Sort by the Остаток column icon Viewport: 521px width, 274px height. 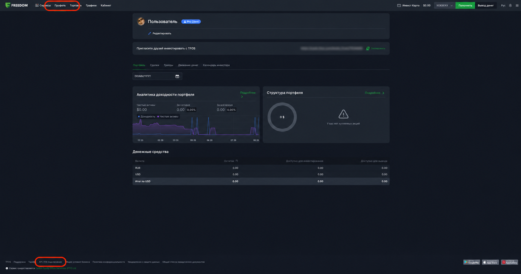(x=237, y=161)
